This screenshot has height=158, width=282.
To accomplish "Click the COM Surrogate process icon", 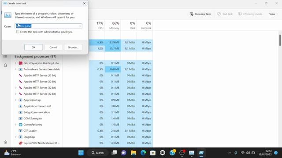I will pos(21,118).
